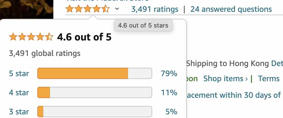Select the 79% rating percentage
The image size is (283, 118).
coord(169,74)
